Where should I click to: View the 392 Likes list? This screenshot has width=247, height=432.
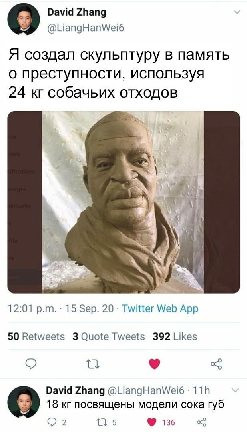[175, 336]
